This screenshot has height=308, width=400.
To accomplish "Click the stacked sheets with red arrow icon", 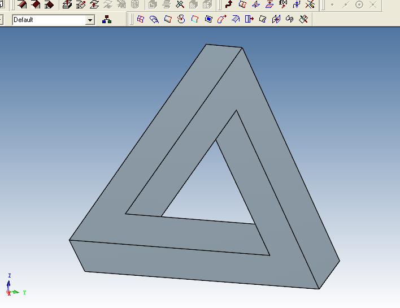I will coord(94,5).
